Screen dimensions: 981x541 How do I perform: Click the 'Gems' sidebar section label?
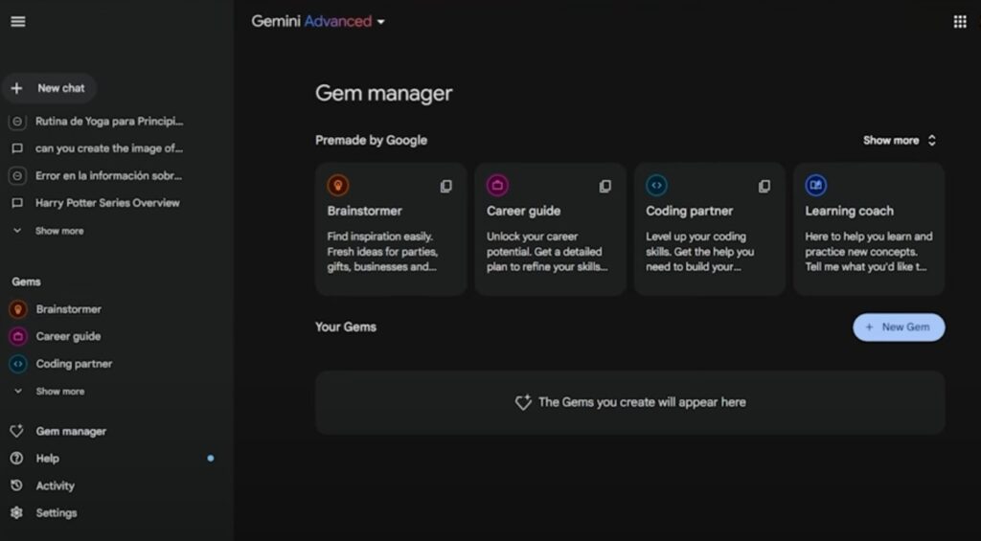[26, 282]
